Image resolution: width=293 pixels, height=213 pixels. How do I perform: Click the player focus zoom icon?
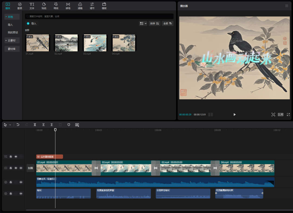click(273, 115)
